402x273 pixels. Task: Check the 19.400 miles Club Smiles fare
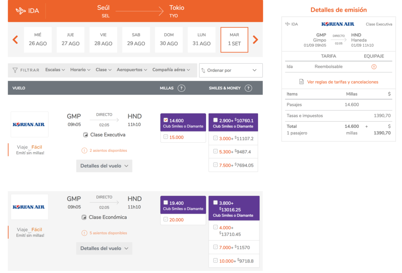(x=166, y=202)
